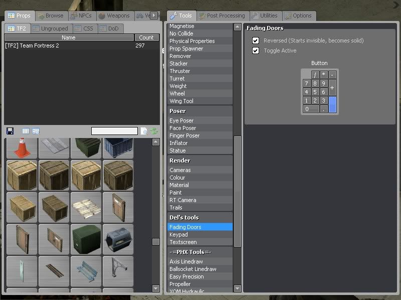Select the RT Camera tool
This screenshot has height=300, width=401.
pyautogui.click(x=200, y=200)
